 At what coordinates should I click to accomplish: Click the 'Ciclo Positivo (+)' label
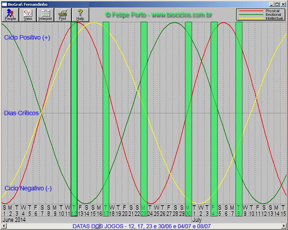click(x=27, y=37)
